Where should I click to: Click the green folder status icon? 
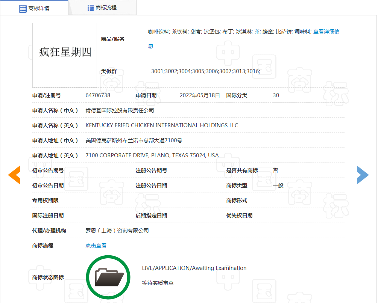108,277
